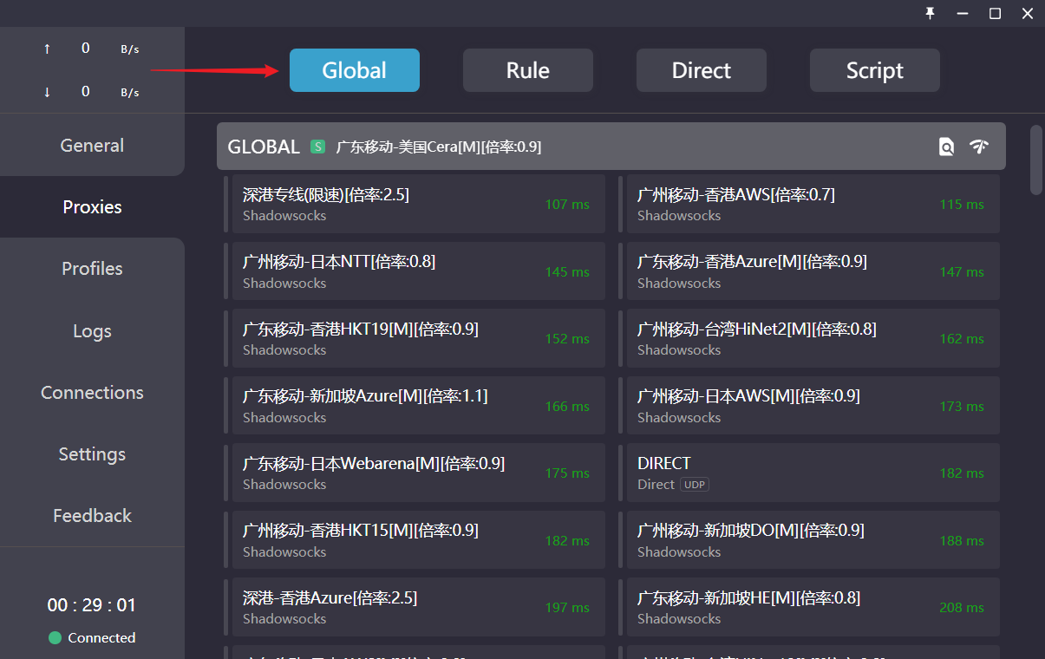
Task: Click the download speed arrow
Action: (x=47, y=92)
